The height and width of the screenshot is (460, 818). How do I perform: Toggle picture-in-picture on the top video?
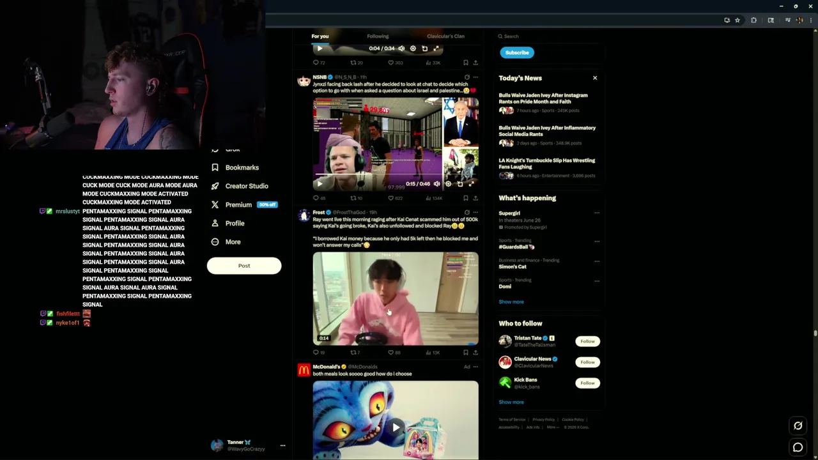424,49
